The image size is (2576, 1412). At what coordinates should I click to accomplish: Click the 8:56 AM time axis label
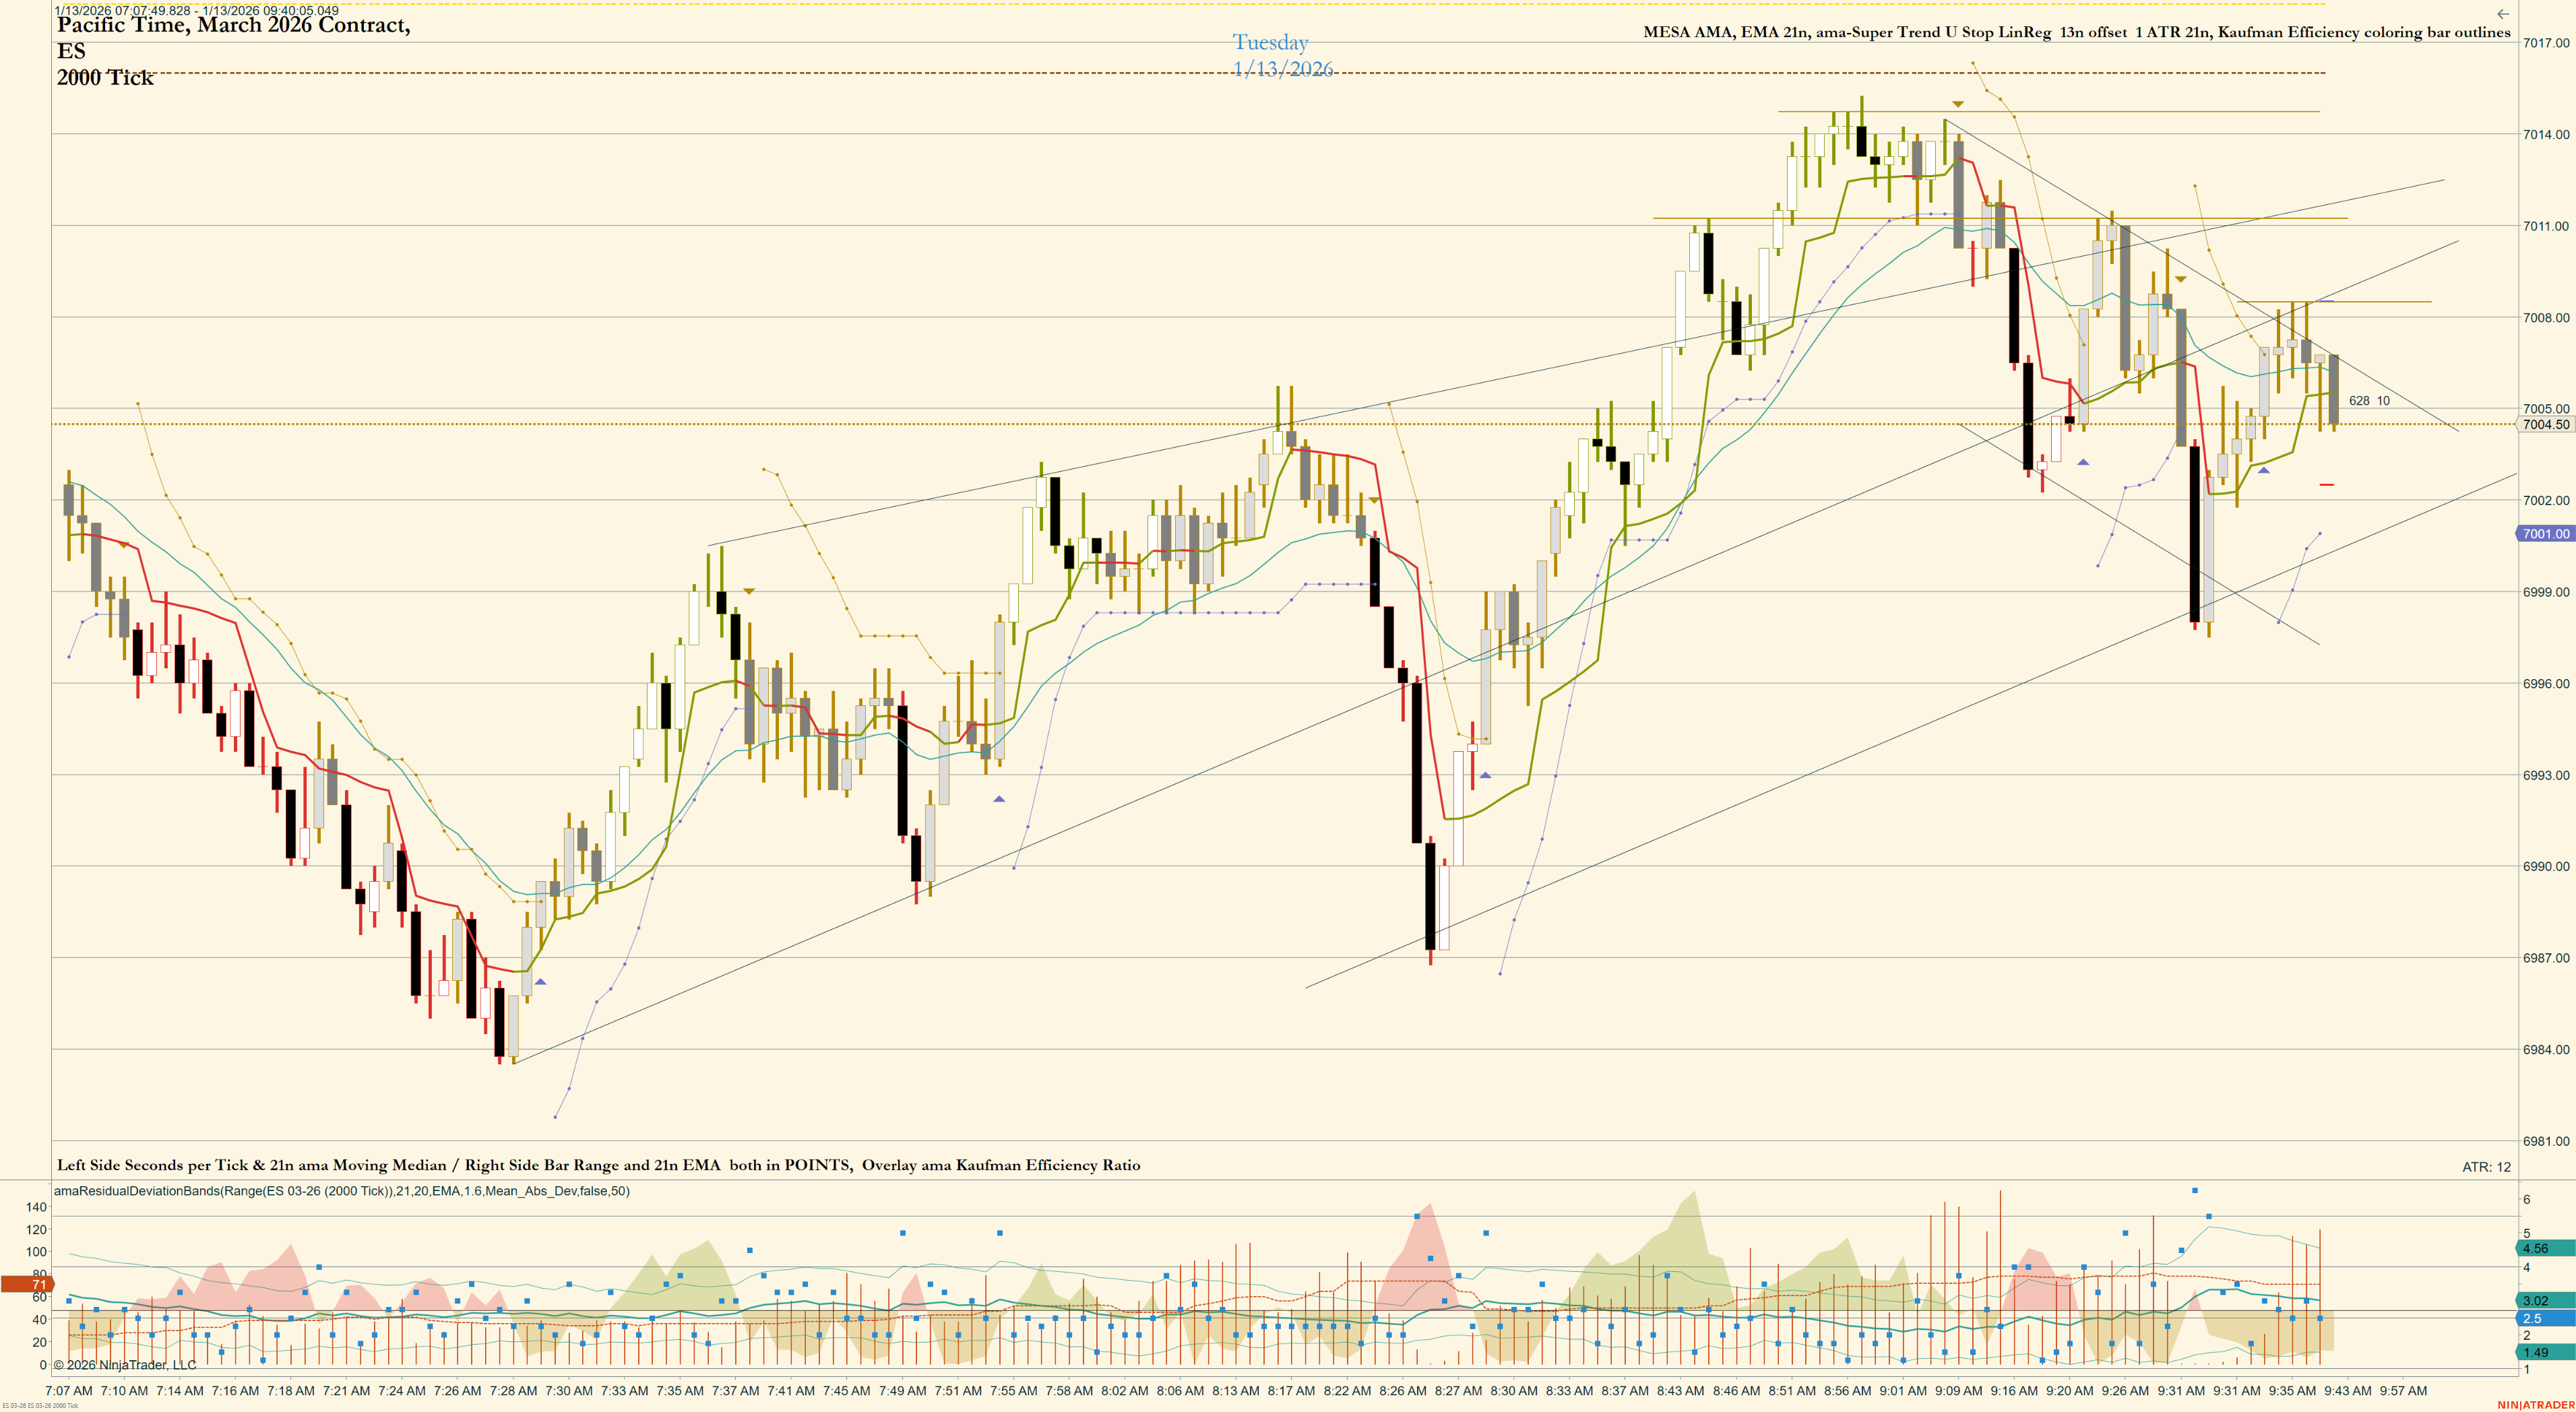(x=1847, y=1391)
